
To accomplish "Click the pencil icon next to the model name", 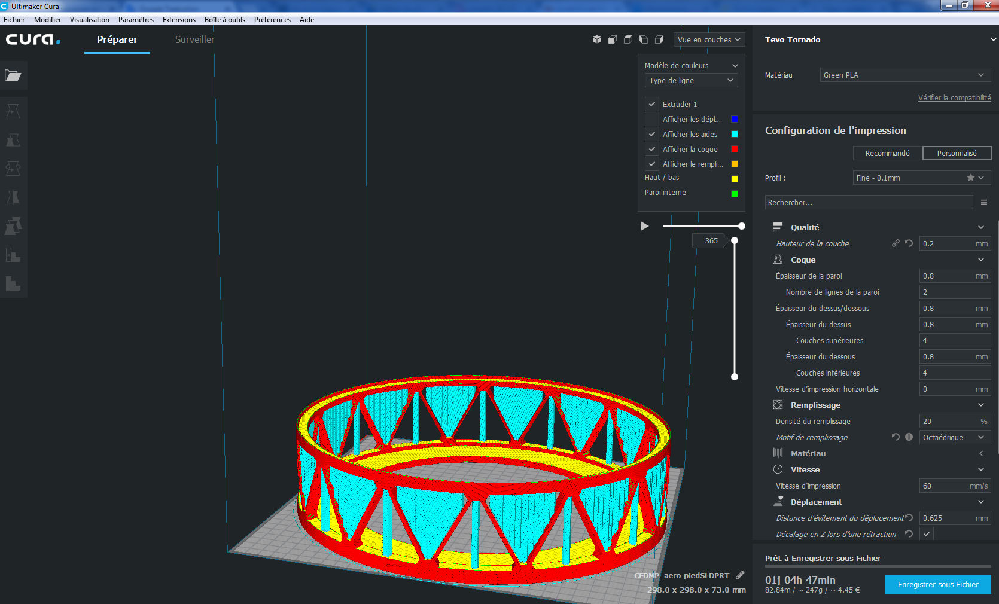I will [x=740, y=575].
